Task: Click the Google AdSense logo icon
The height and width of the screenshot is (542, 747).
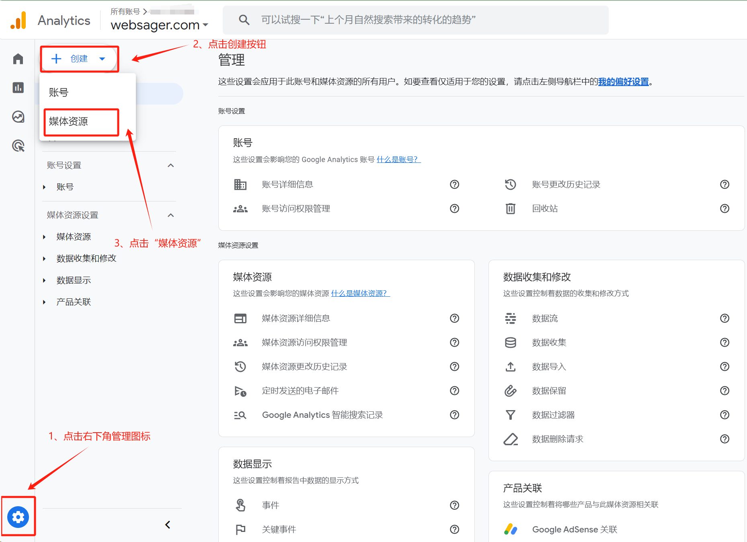Action: coord(511,530)
